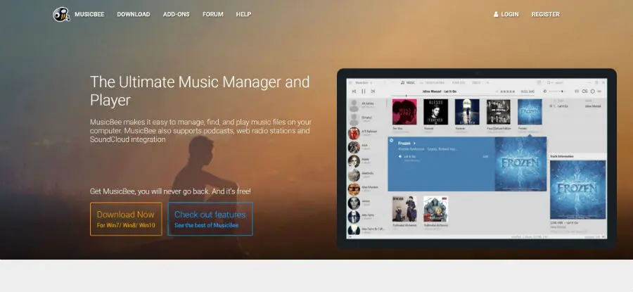Open the Fullmetal Alchemist cover with armored figure
The image size is (633, 292).
click(435, 209)
